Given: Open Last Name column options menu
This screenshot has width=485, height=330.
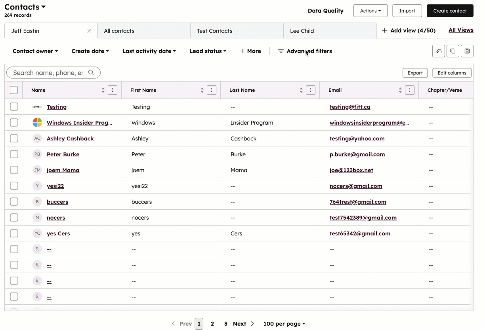Looking at the screenshot, I should pos(311,90).
